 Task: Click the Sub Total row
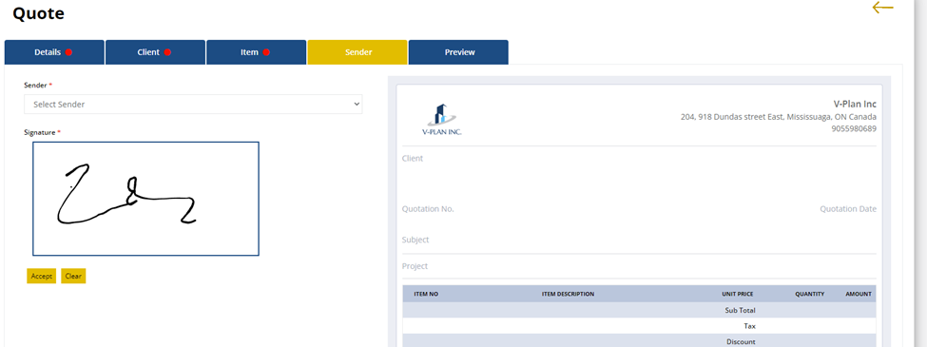[639, 310]
